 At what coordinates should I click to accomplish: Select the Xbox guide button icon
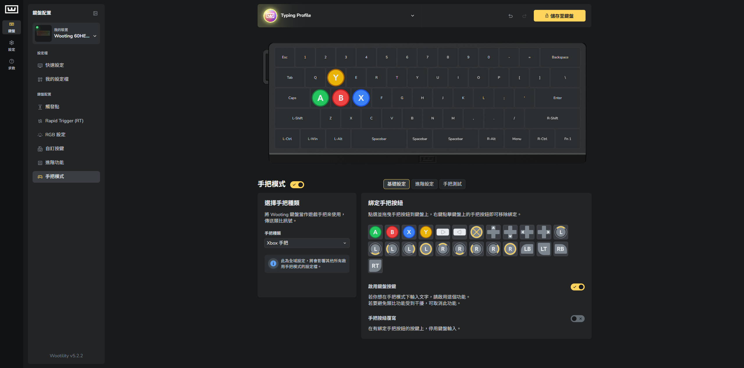(x=476, y=232)
